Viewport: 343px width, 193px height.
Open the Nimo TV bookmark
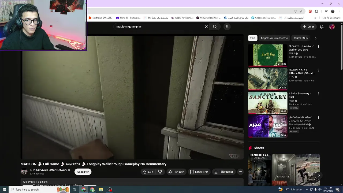[x=128, y=18]
